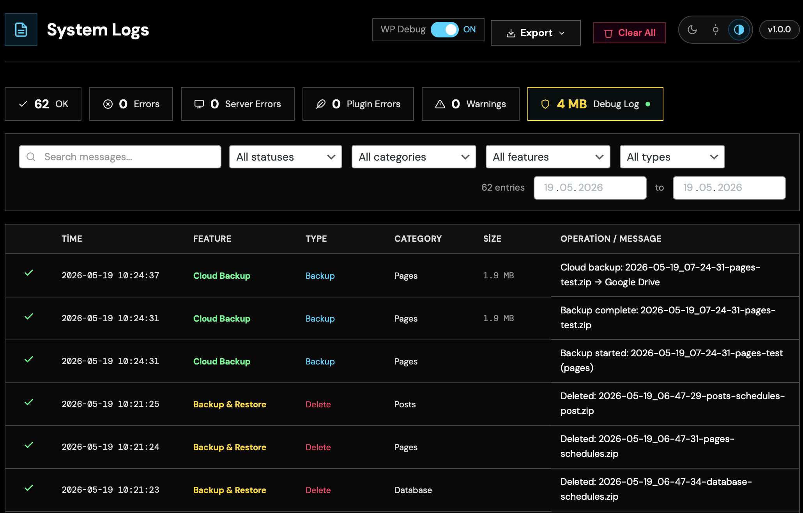Click the checkmark icon for 10:21:23 row
The image size is (803, 513).
click(29, 488)
